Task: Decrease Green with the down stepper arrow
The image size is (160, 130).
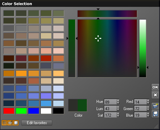Action: [148, 109]
